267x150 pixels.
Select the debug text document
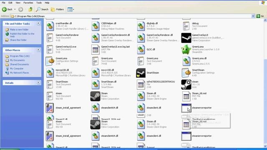point(195,26)
